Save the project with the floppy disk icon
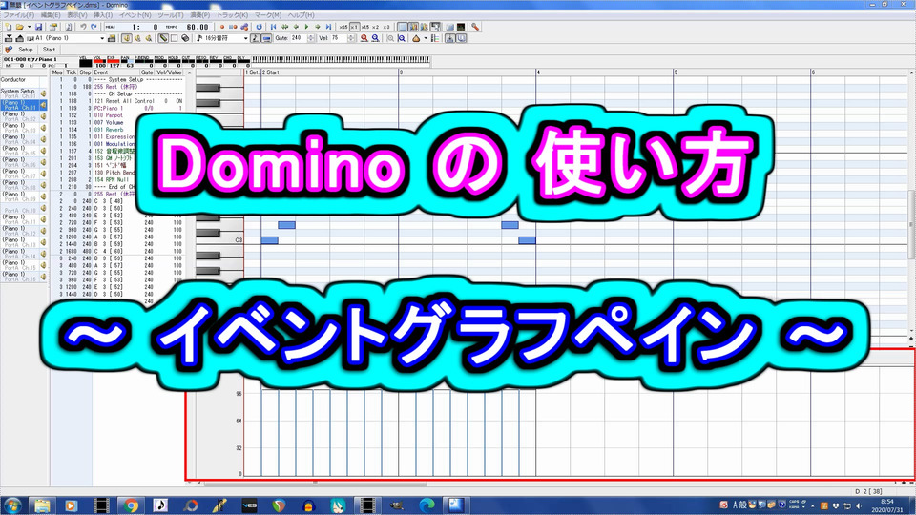This screenshot has width=916, height=515. coord(38,27)
